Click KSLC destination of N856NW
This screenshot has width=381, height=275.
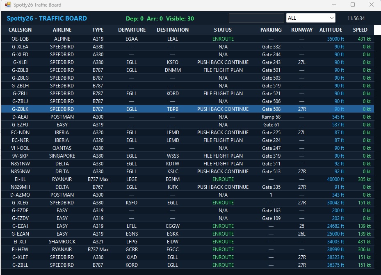point(173,171)
